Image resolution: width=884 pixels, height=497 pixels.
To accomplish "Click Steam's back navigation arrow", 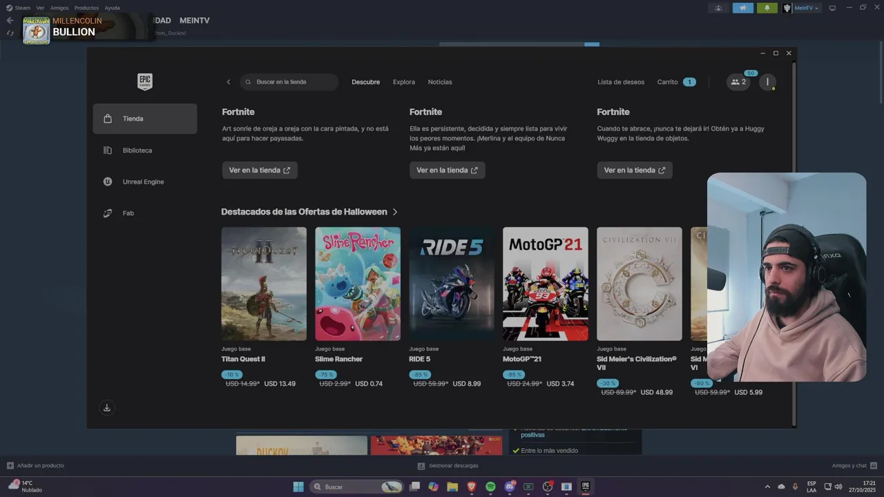I will coord(10,21).
